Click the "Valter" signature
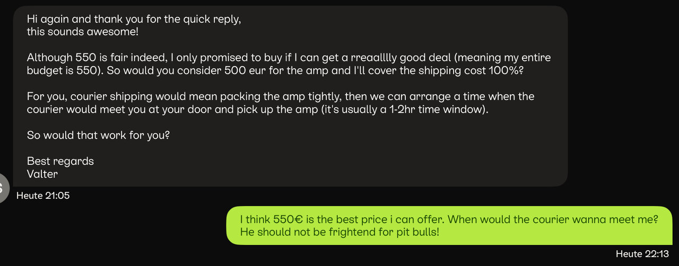679x266 pixels. (42, 174)
